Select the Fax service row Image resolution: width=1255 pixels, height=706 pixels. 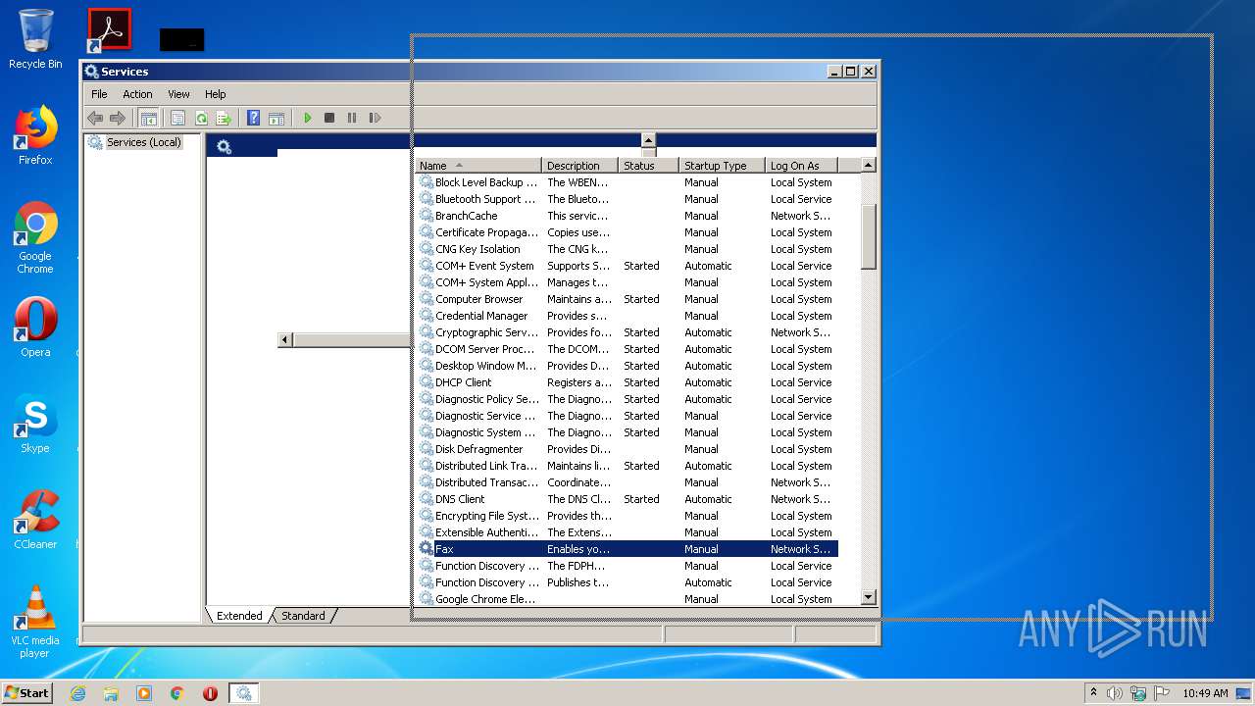tap(627, 549)
